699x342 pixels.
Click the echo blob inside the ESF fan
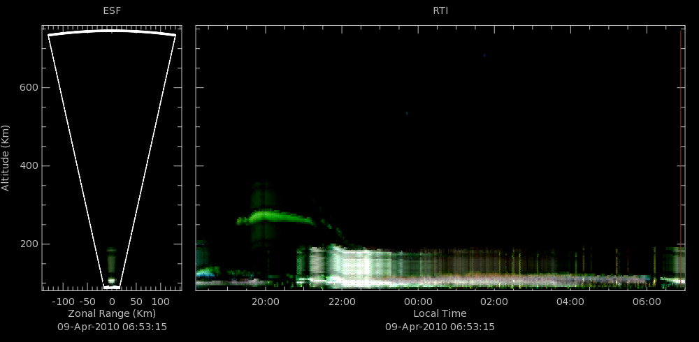(x=111, y=267)
